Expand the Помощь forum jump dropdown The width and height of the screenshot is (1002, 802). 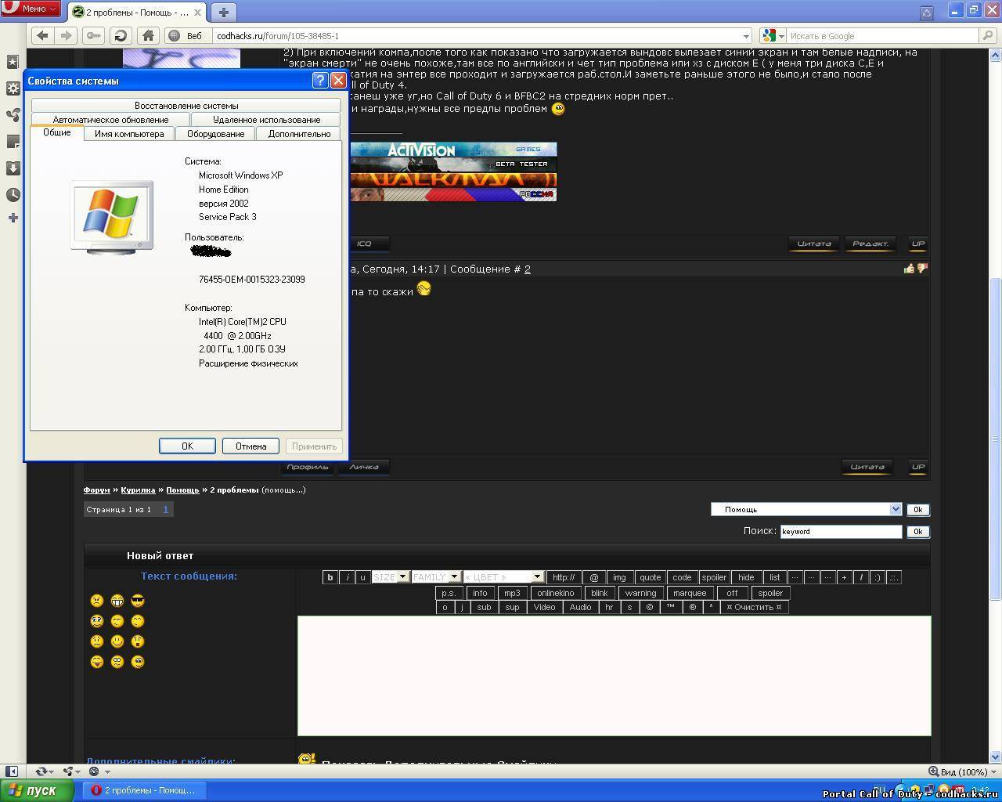[806, 509]
